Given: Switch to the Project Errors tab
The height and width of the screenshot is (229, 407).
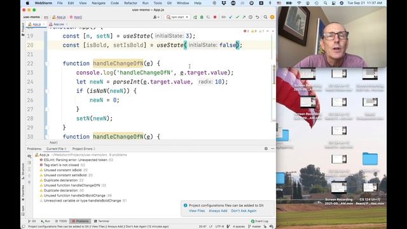Looking at the screenshot, I should 83,149.
